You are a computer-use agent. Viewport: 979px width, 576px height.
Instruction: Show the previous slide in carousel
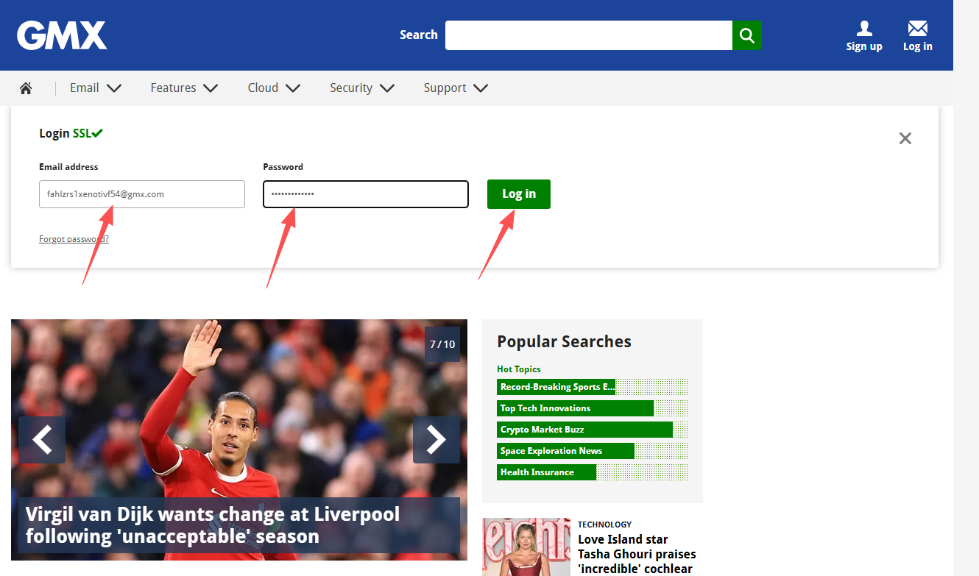[x=42, y=440]
